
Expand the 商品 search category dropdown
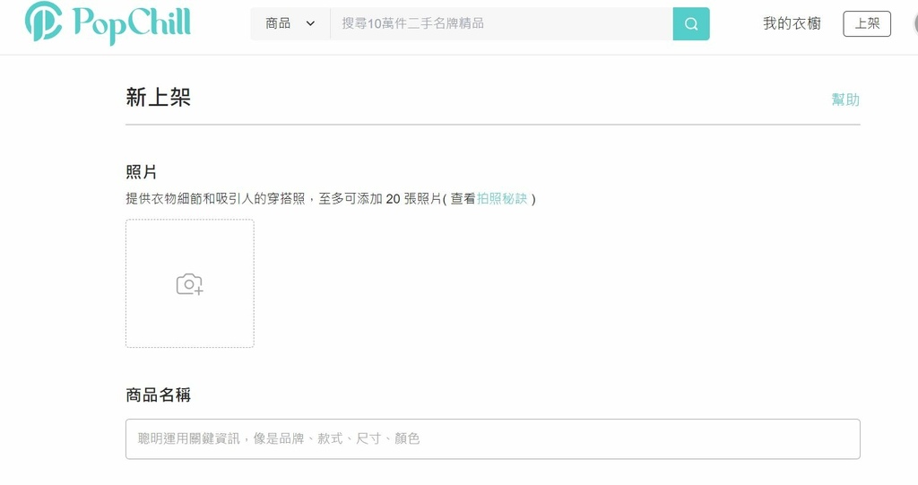pyautogui.click(x=290, y=24)
